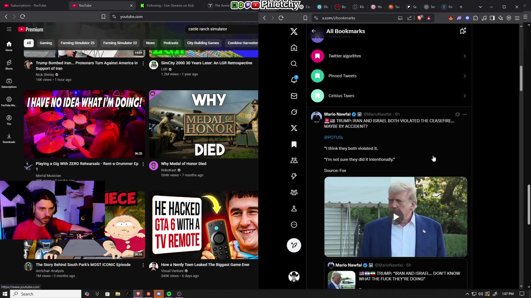
Task: Open X Messages envelope icon
Action: (294, 96)
